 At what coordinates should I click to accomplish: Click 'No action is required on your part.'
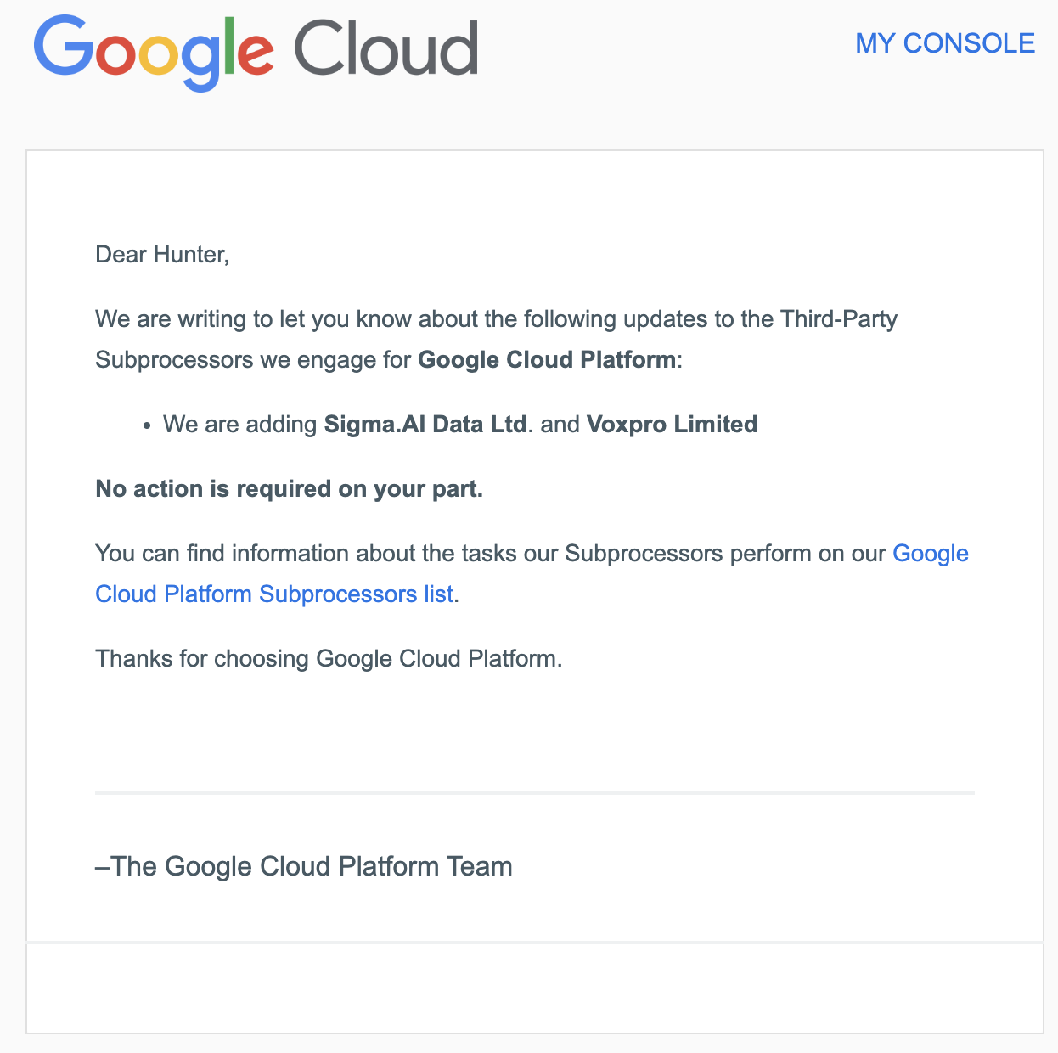290,489
